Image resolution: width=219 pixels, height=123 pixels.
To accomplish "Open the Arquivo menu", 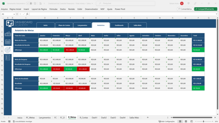I will point(4,9).
